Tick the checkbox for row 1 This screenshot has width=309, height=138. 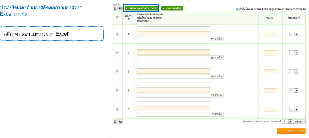[118, 34]
